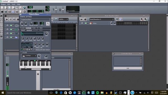Select the random wave LFO shape

(x=31, y=50)
